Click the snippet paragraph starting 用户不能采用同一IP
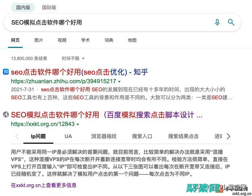Image resolution: width=252 pixels, height=196 pixels. (x=121, y=163)
